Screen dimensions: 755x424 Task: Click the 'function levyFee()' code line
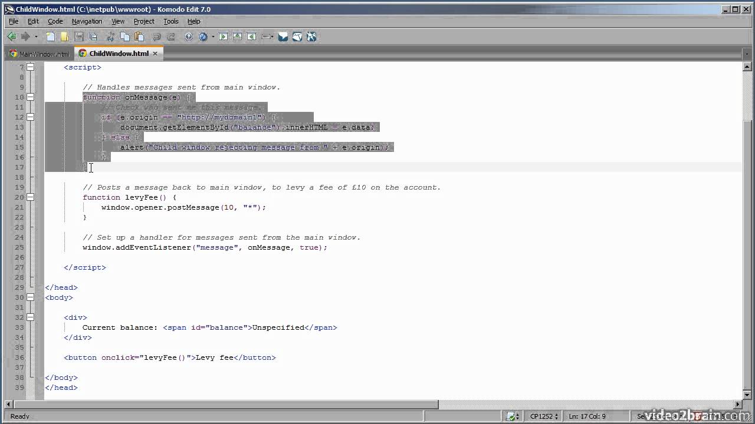[129, 197]
